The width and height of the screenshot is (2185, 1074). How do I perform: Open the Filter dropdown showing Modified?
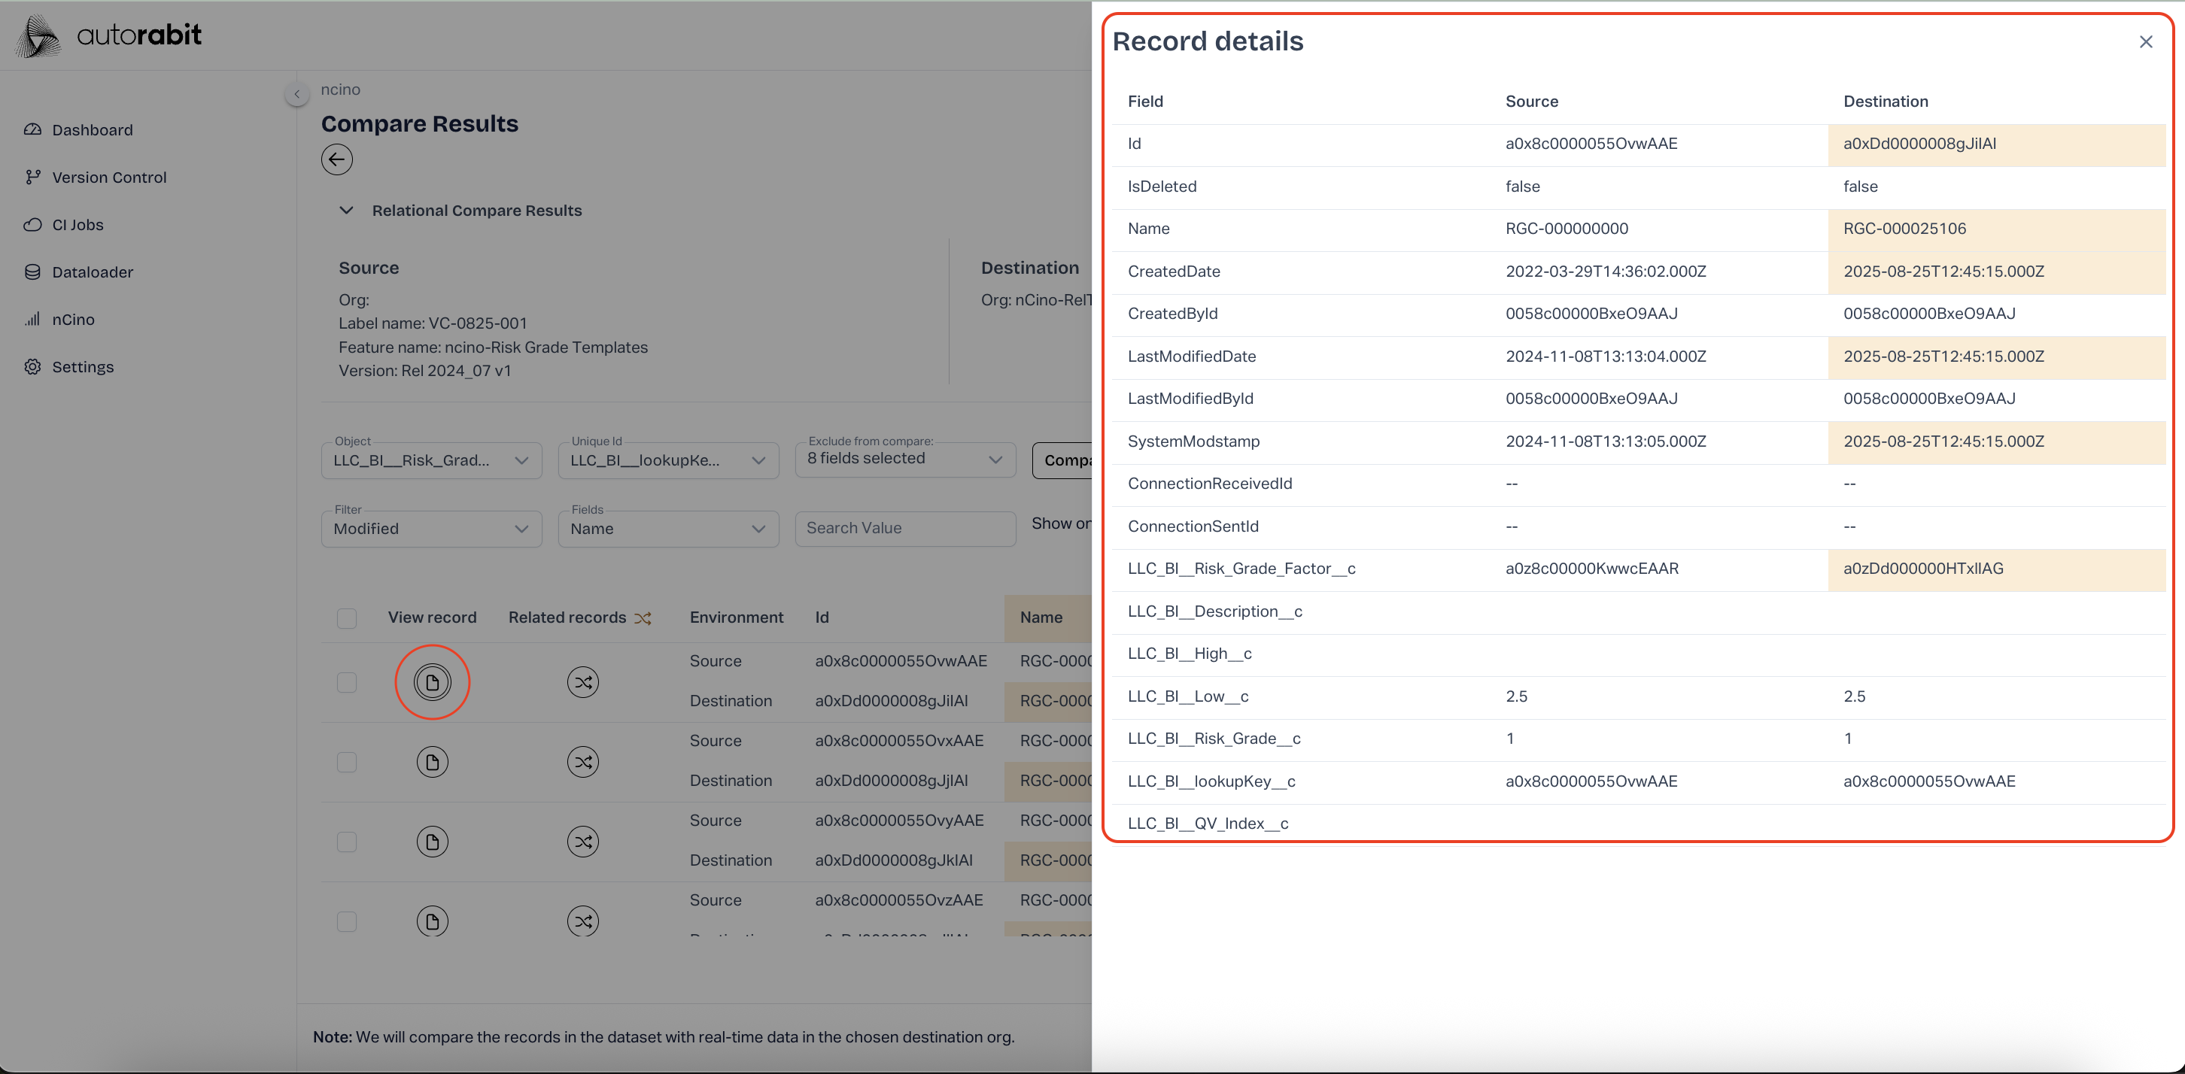431,529
